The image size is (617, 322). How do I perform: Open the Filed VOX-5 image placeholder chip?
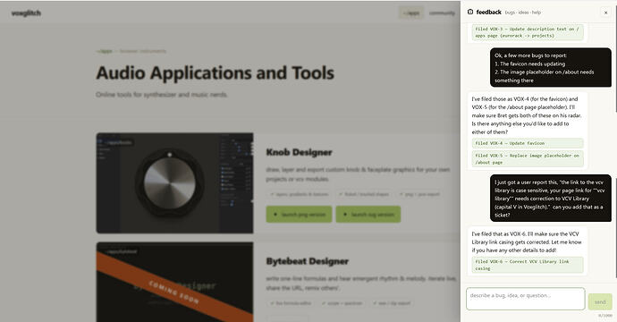(528, 158)
